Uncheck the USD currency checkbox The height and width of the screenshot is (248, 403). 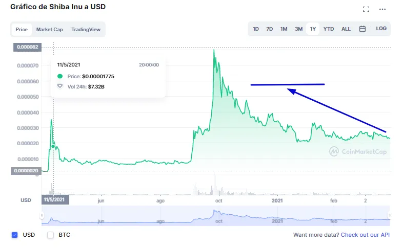click(x=15, y=235)
